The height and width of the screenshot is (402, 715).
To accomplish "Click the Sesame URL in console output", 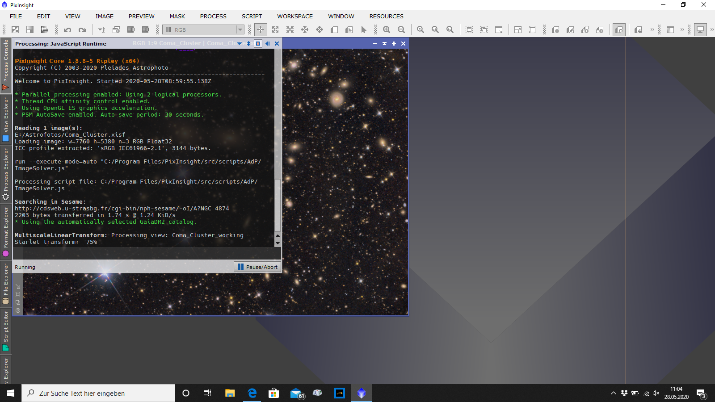I will (x=122, y=209).
